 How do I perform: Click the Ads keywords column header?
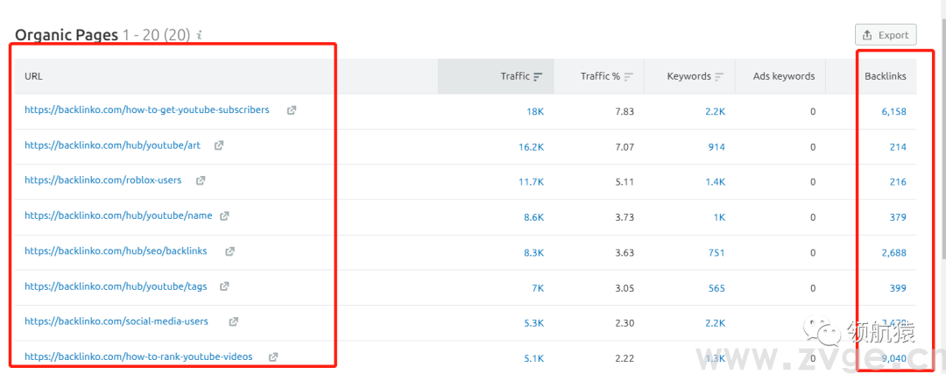pos(783,76)
